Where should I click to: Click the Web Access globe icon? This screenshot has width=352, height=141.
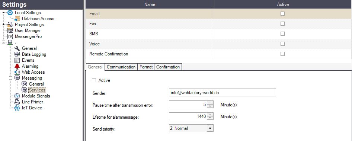tap(17, 72)
